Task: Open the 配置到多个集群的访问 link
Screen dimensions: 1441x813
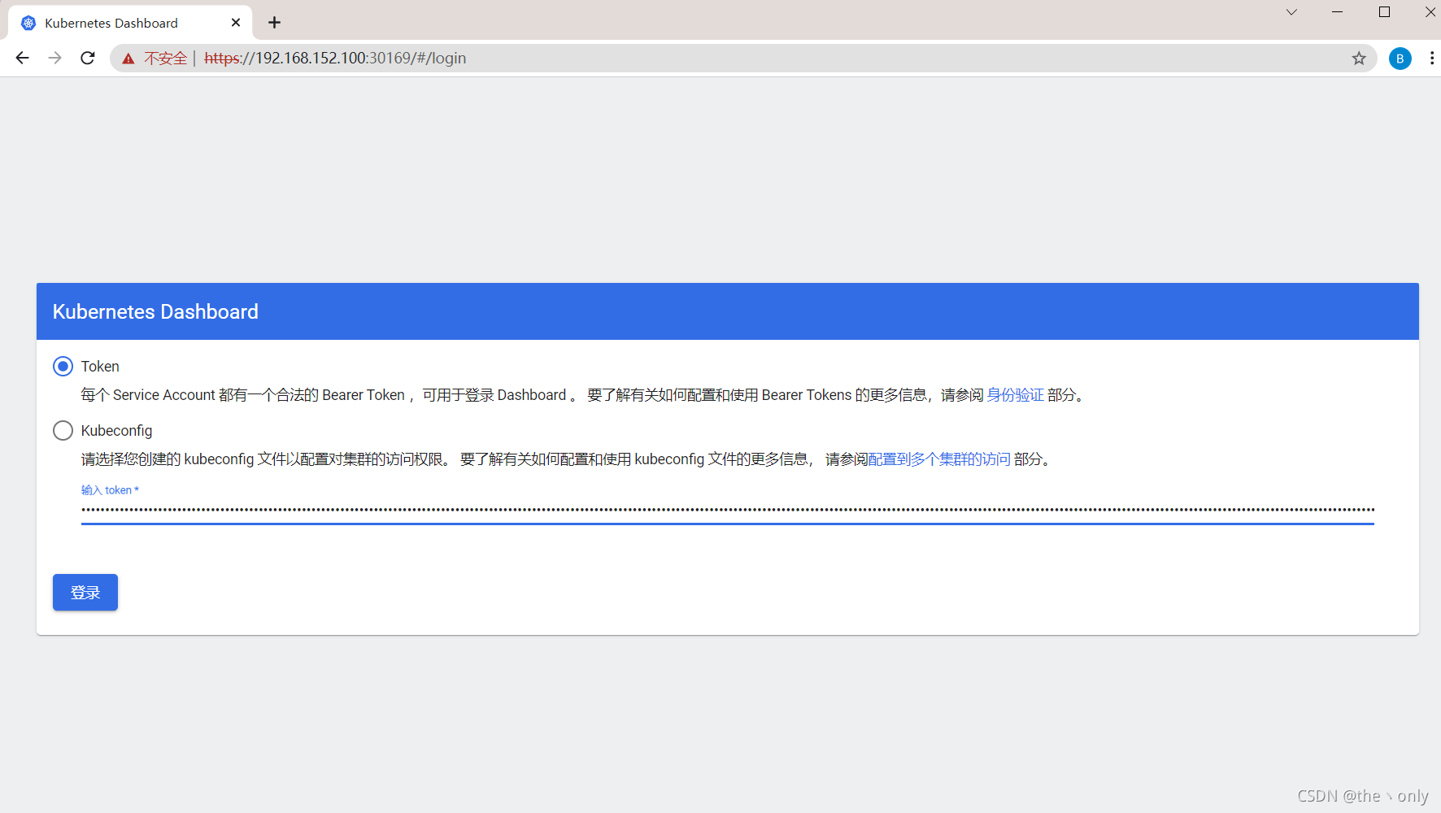Action: click(939, 459)
